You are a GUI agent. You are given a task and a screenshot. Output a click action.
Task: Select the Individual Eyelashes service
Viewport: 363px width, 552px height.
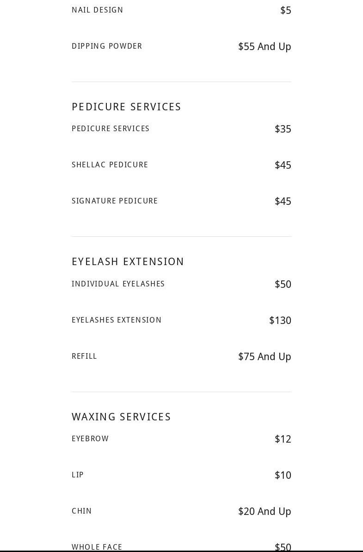(x=118, y=284)
